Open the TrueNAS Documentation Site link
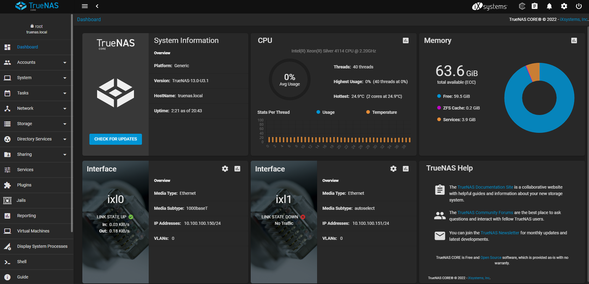 [485, 187]
